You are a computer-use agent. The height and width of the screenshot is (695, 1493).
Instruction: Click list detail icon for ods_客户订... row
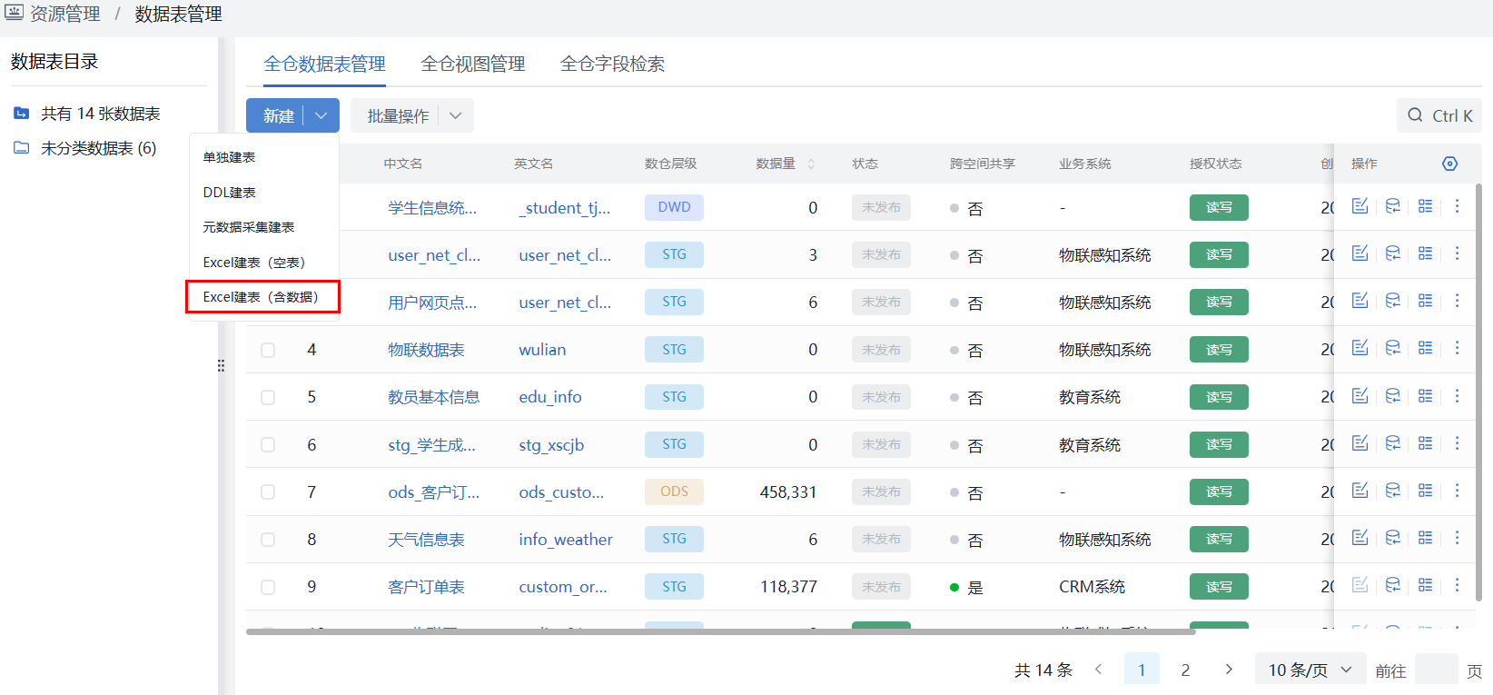[1425, 491]
